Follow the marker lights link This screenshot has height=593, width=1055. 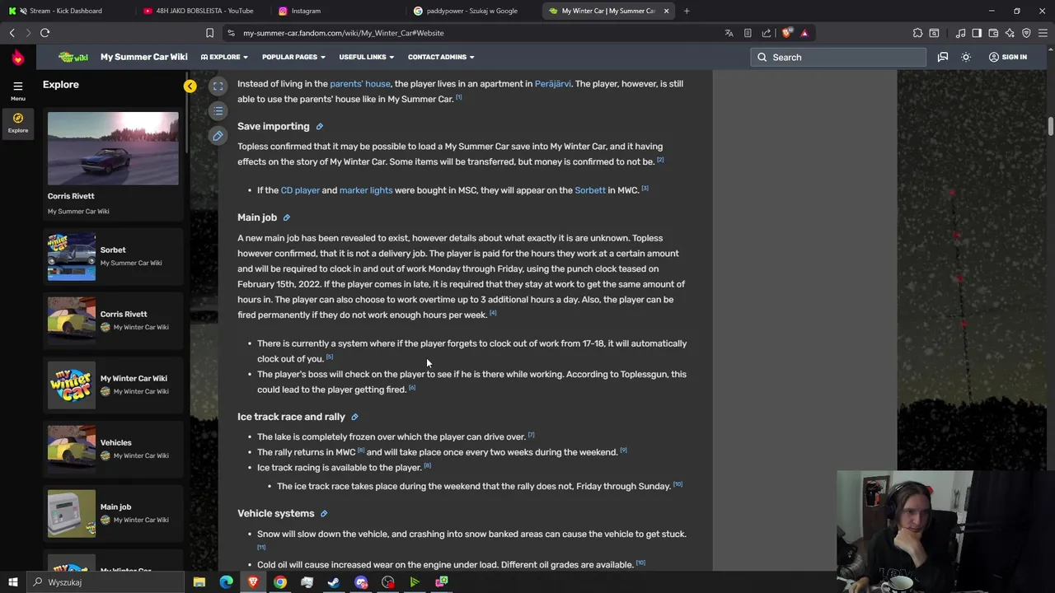(366, 190)
